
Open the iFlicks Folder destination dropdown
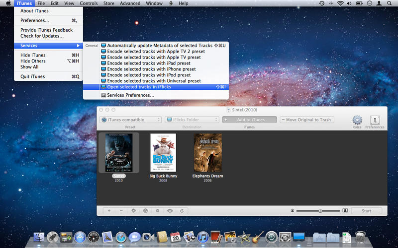tap(192, 120)
